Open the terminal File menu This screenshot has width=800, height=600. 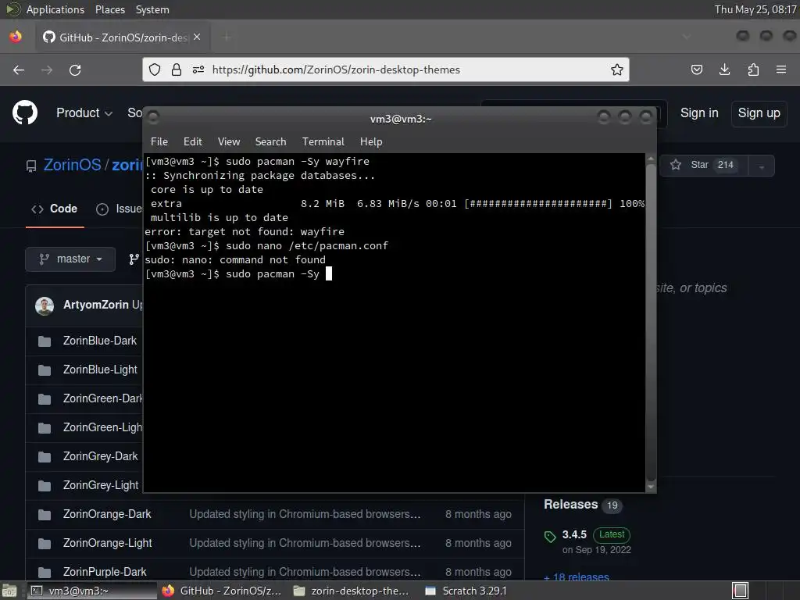point(159,142)
